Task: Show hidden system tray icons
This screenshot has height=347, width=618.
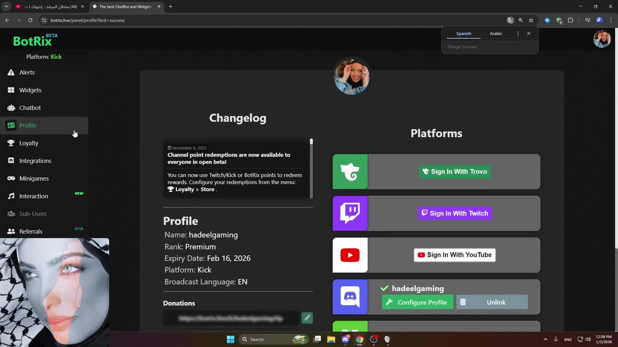Action: pos(546,339)
